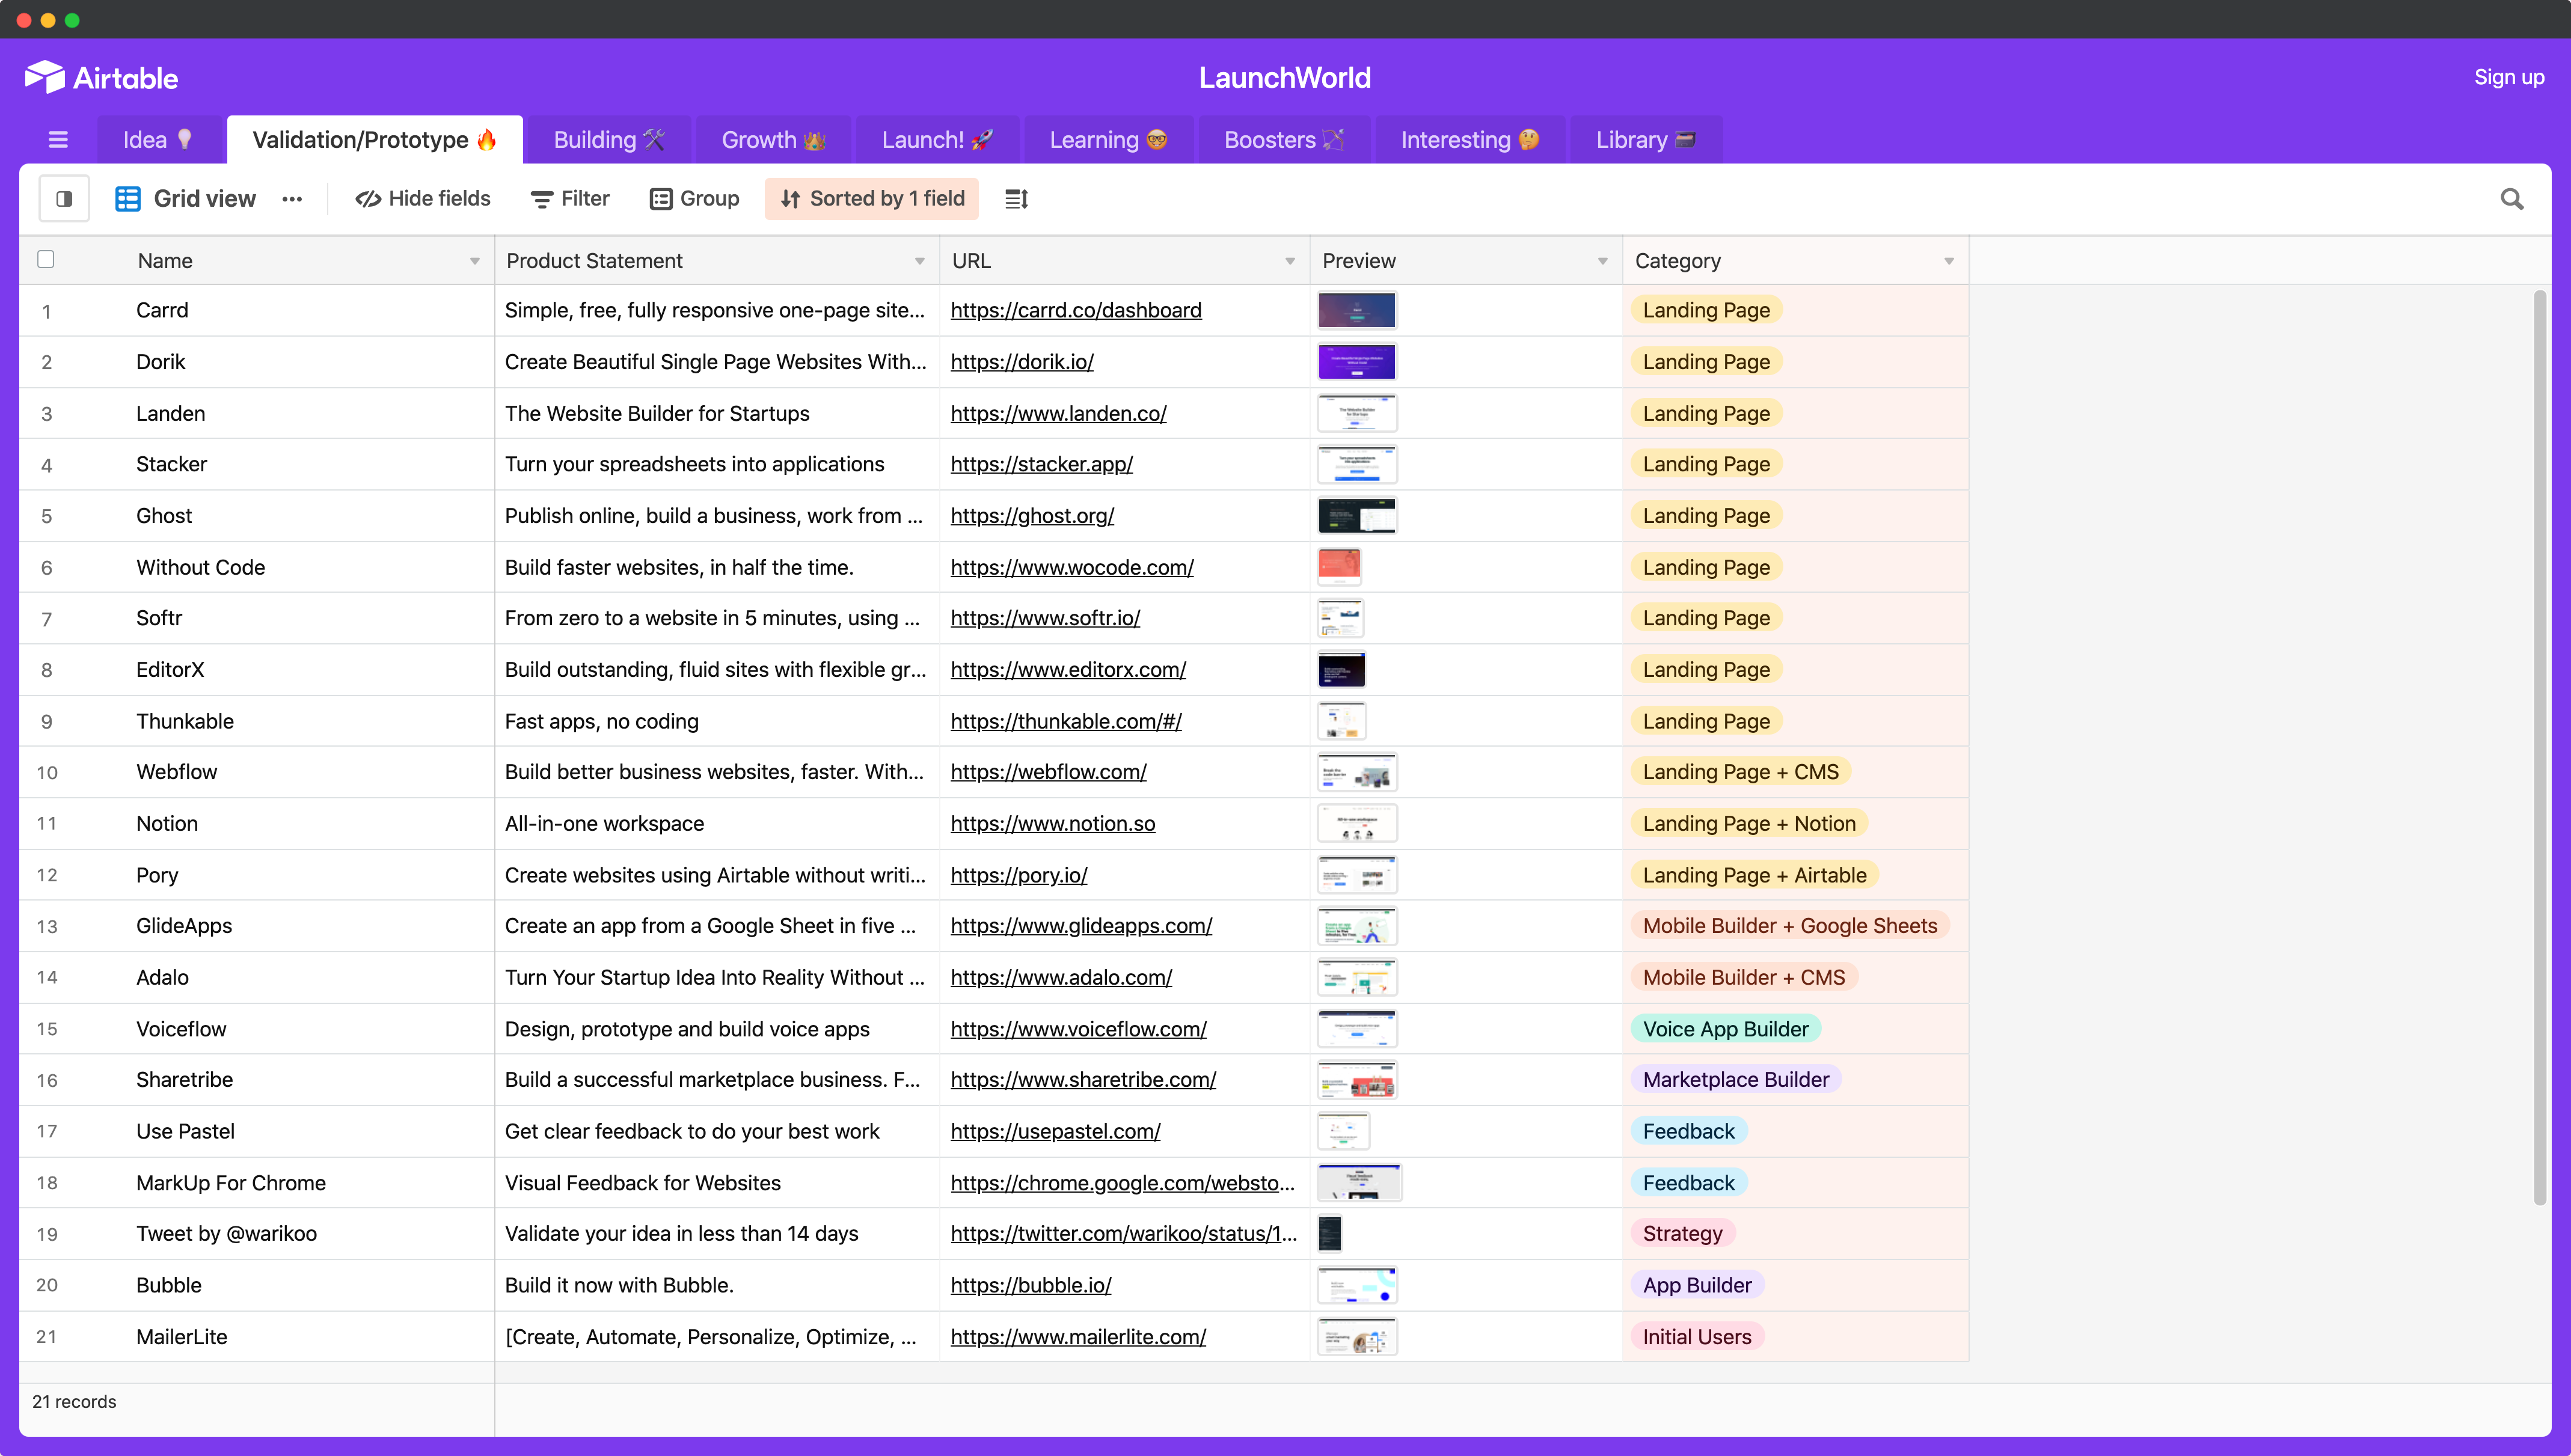
Task: Click the Grid view icon
Action: [128, 199]
